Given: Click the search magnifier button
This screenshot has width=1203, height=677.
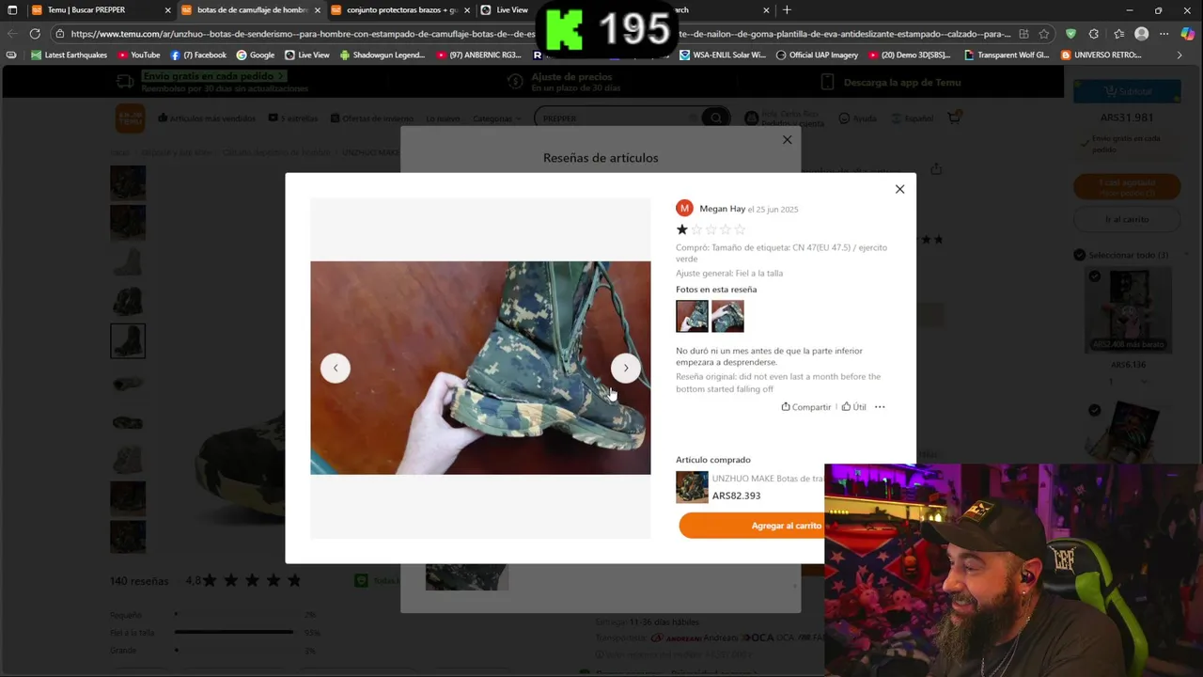Looking at the screenshot, I should point(716,118).
